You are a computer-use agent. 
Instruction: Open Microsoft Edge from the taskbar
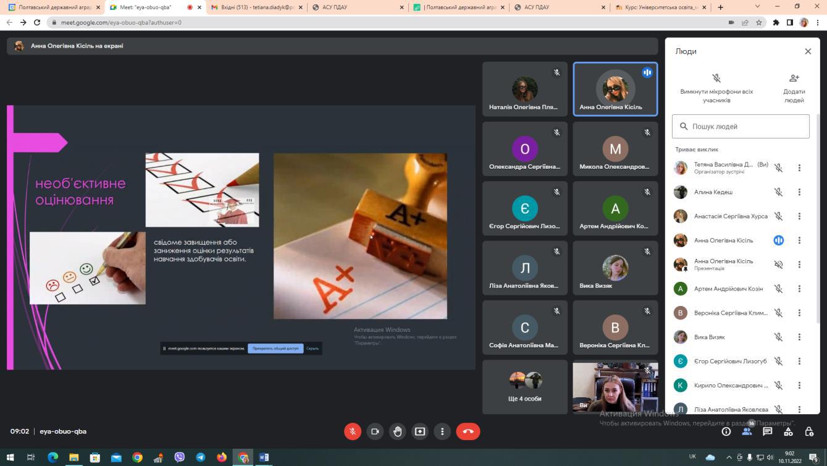coord(52,457)
